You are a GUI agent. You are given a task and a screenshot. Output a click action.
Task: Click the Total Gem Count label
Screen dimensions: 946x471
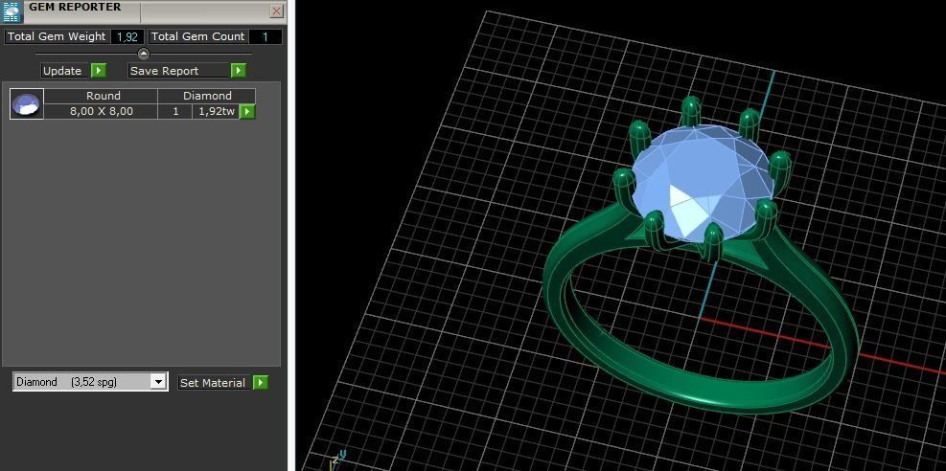point(197,36)
